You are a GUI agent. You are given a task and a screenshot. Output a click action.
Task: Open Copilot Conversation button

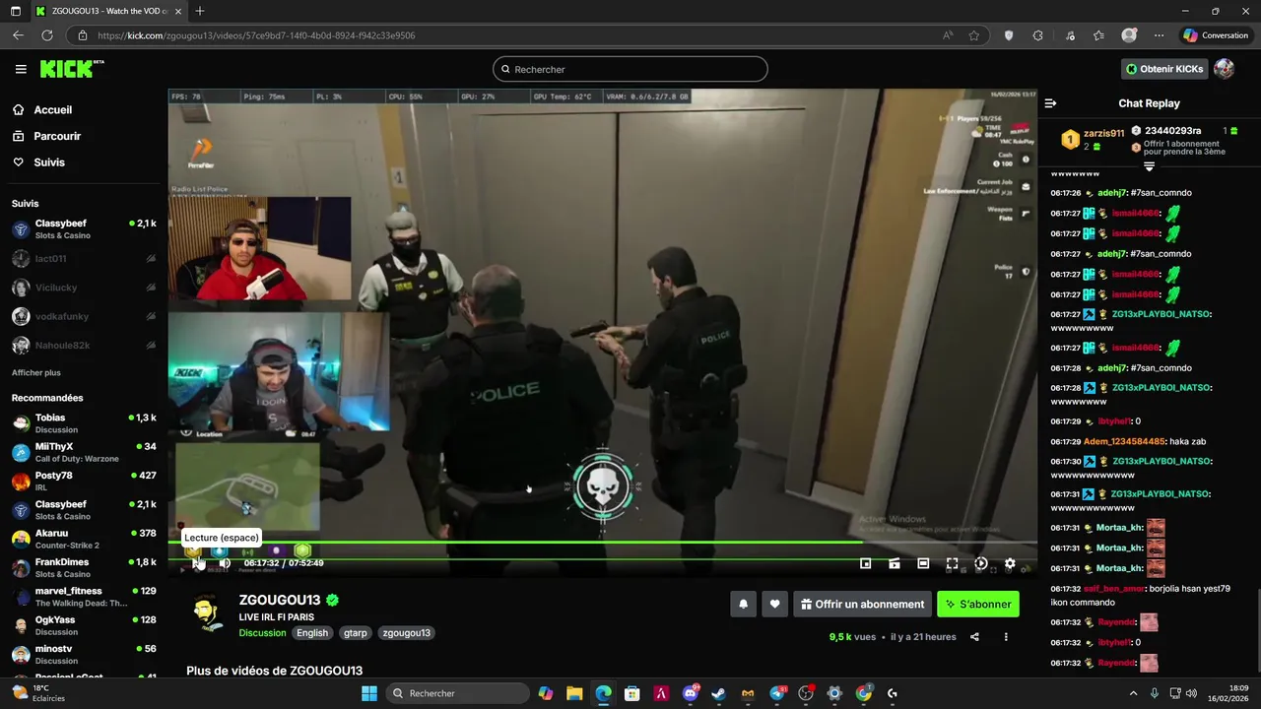[1216, 35]
